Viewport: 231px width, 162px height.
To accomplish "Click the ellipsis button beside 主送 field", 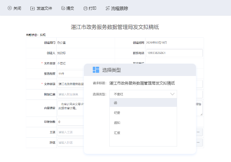I will (198, 132).
